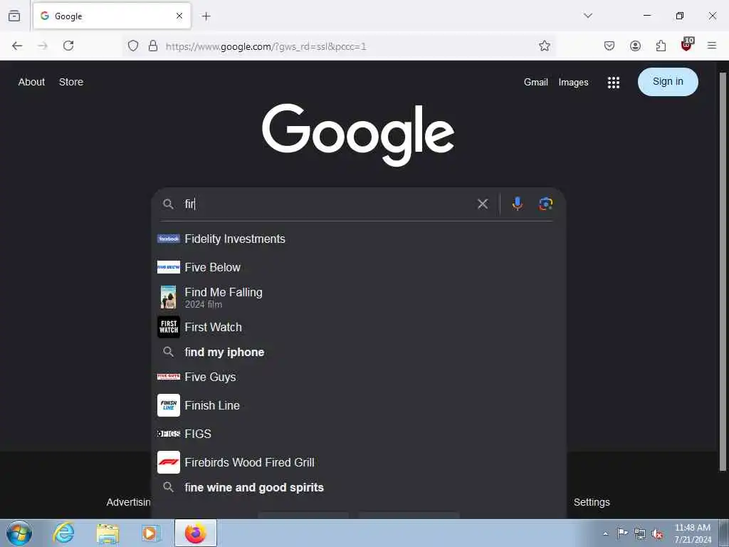The height and width of the screenshot is (547, 729).
Task: Click the First Watch logo thumbnail
Action: pyautogui.click(x=168, y=327)
